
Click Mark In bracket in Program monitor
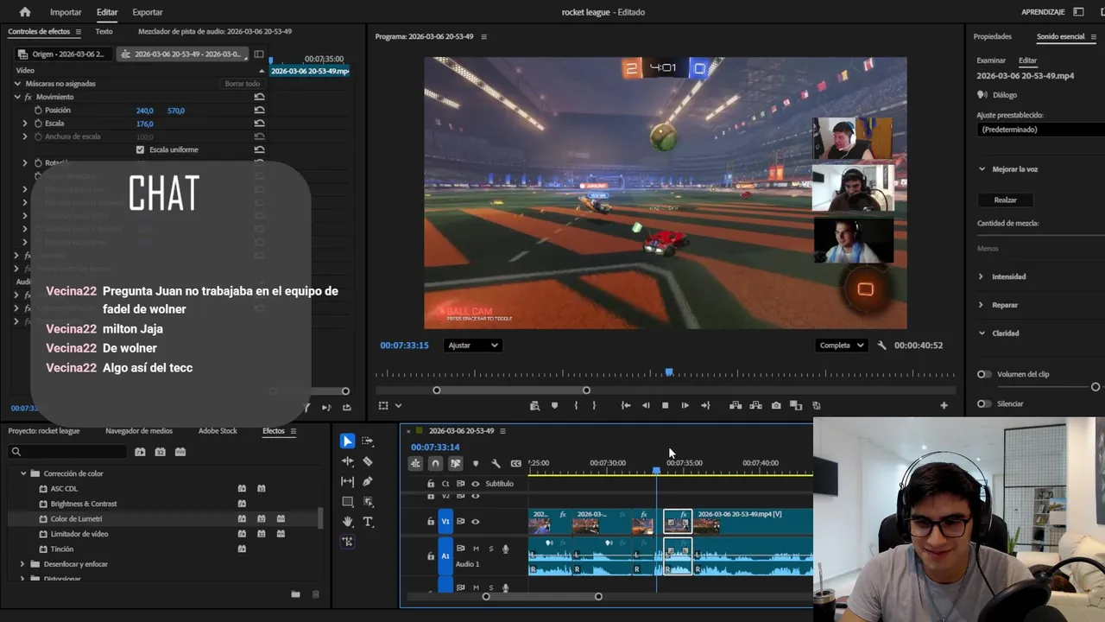(575, 405)
